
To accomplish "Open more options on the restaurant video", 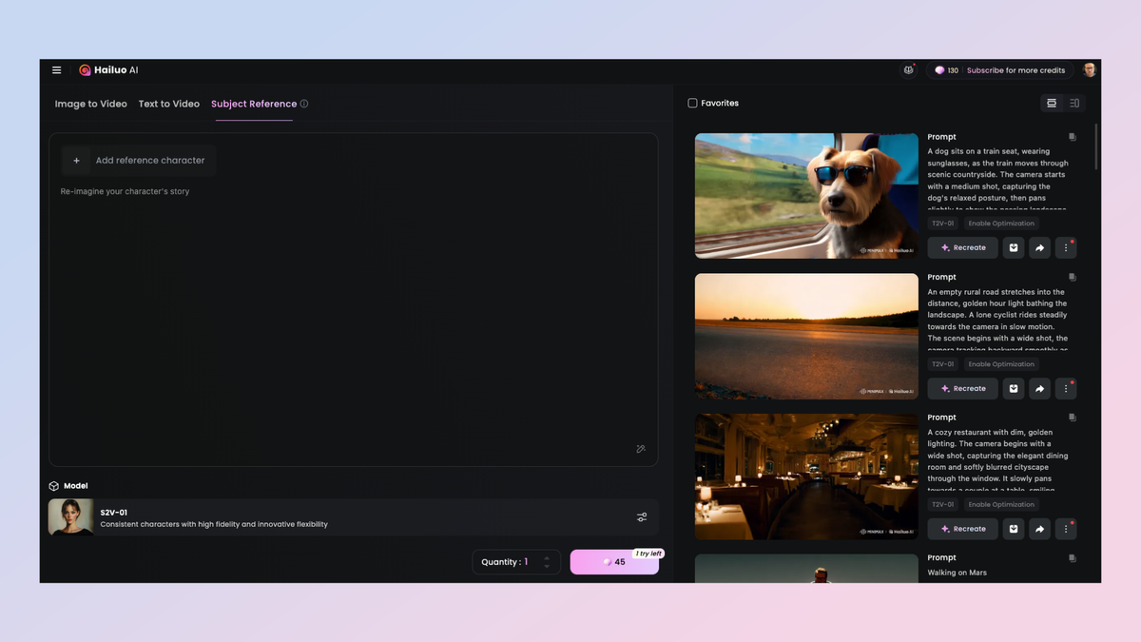I will (x=1066, y=529).
